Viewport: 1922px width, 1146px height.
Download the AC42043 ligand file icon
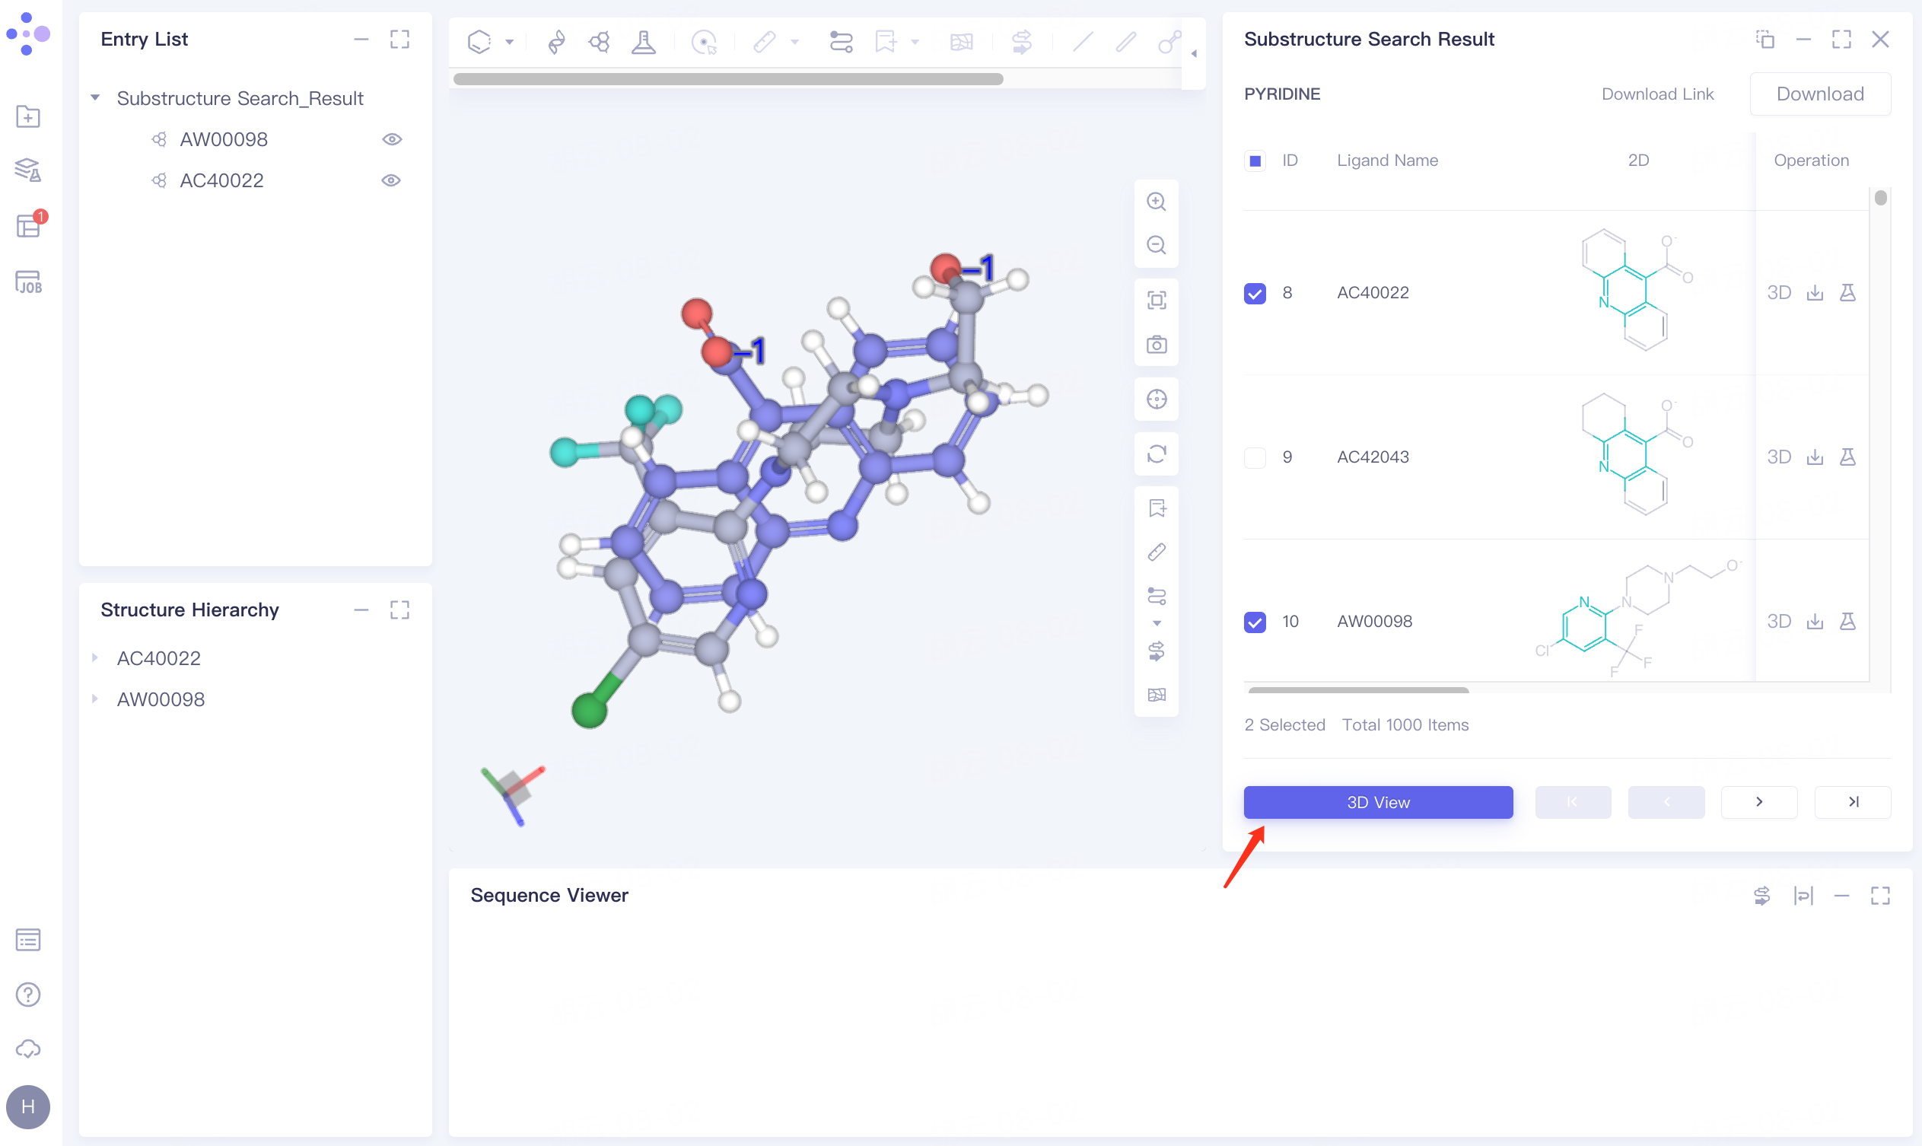click(x=1814, y=457)
